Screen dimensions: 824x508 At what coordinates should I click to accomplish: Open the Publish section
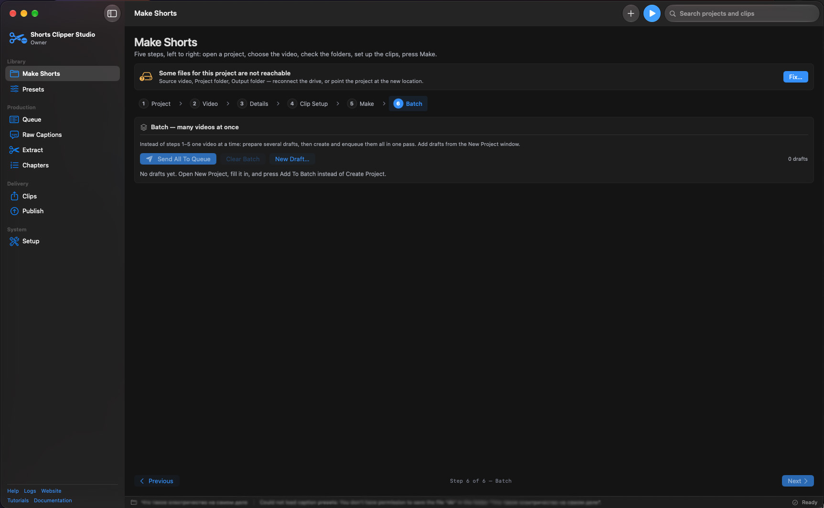[x=63, y=211]
